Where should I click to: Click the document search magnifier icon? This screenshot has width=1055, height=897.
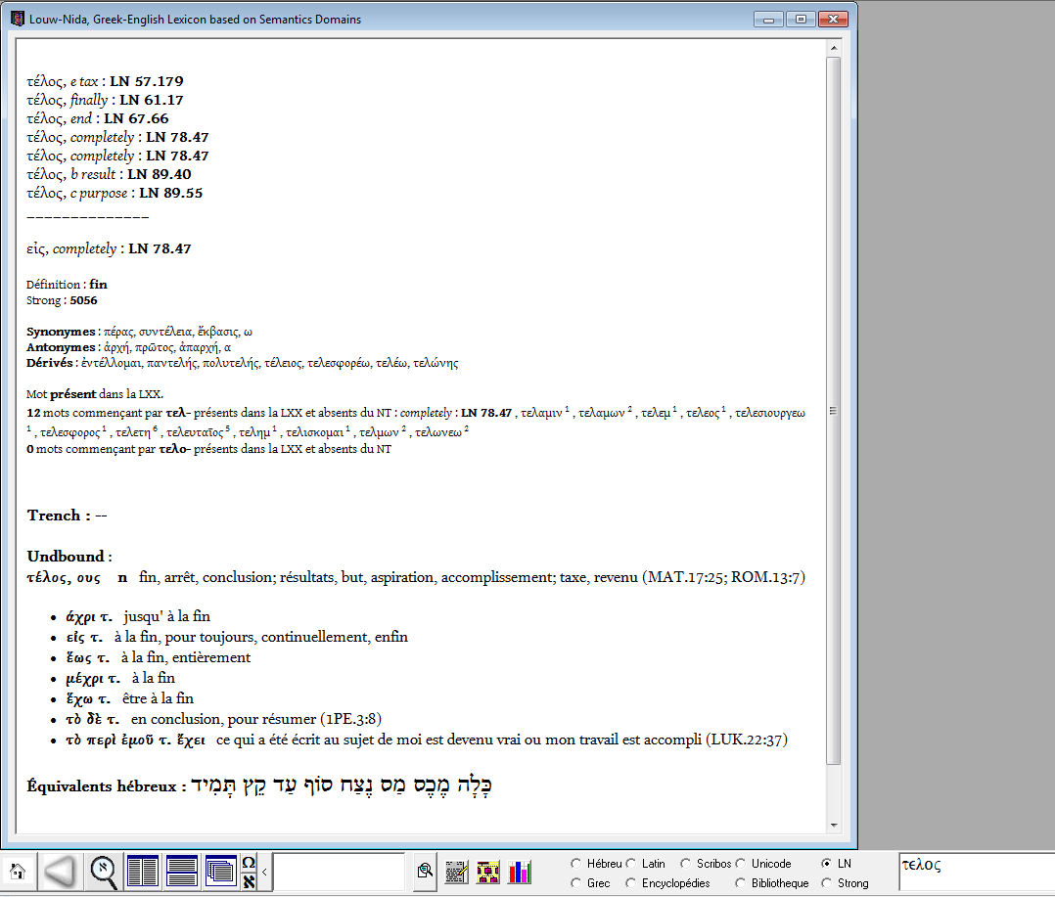tap(425, 873)
